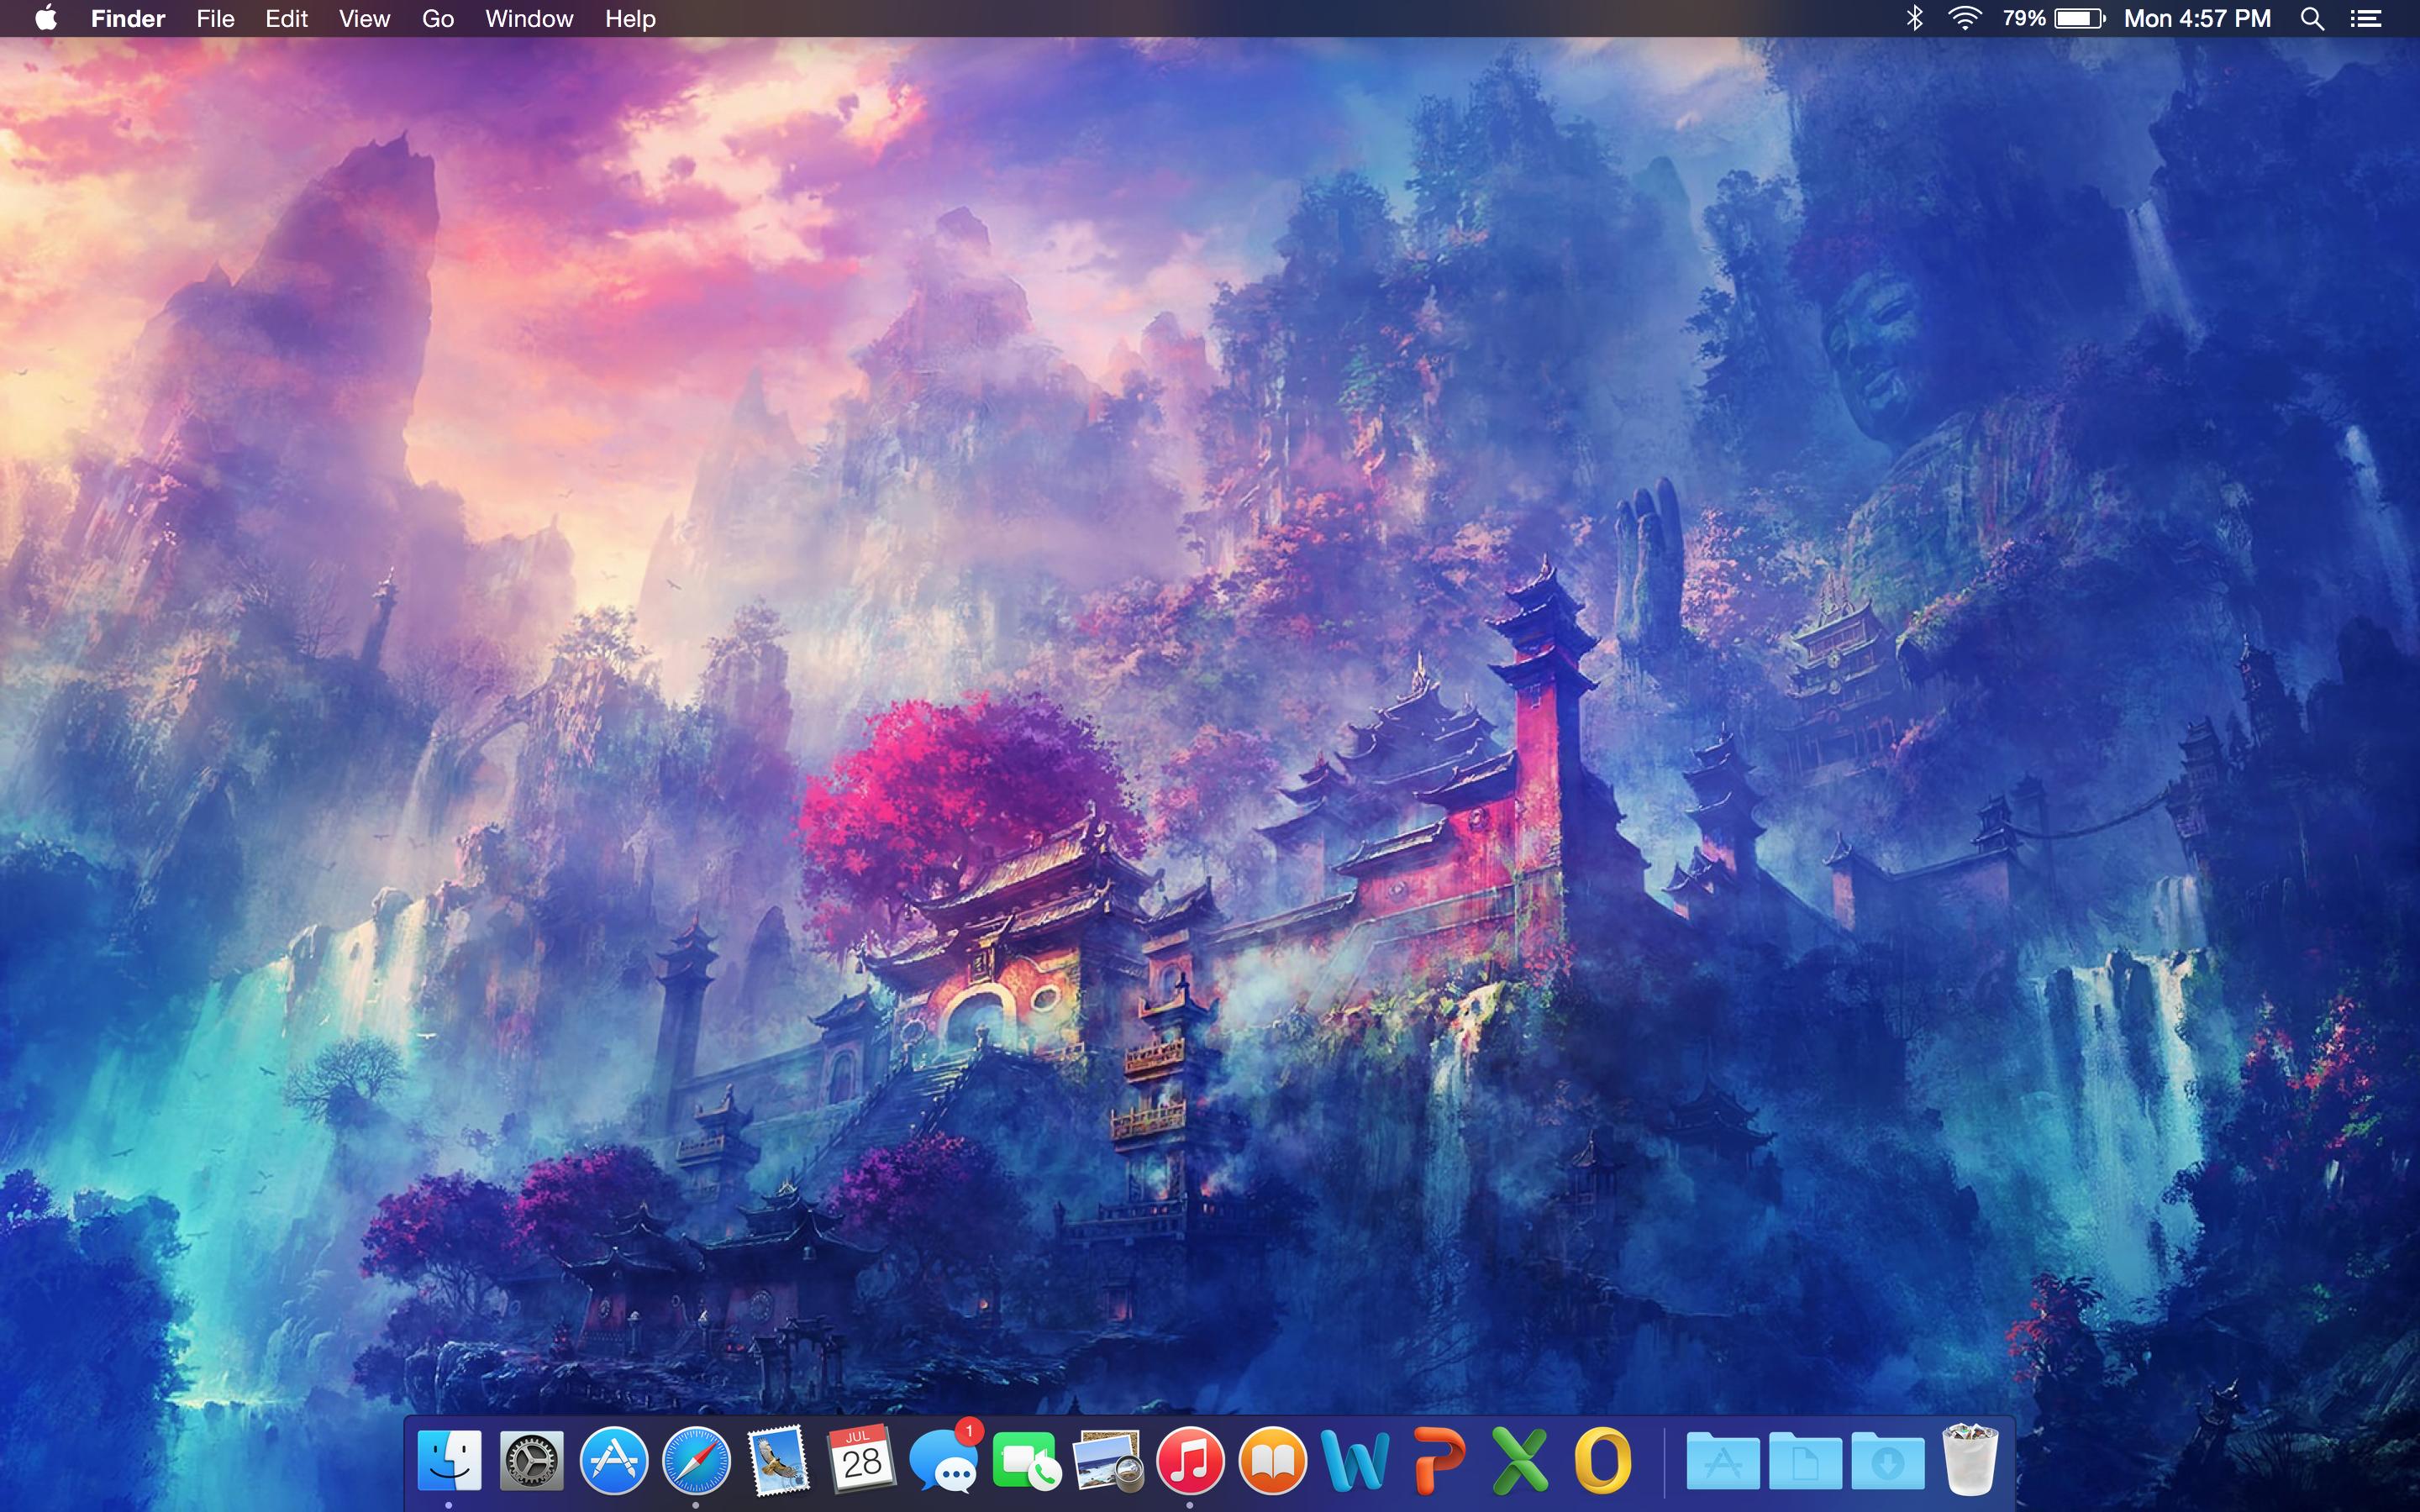The width and height of the screenshot is (2420, 1512).
Task: Open the App Store dock icon
Action: pyautogui.click(x=613, y=1460)
